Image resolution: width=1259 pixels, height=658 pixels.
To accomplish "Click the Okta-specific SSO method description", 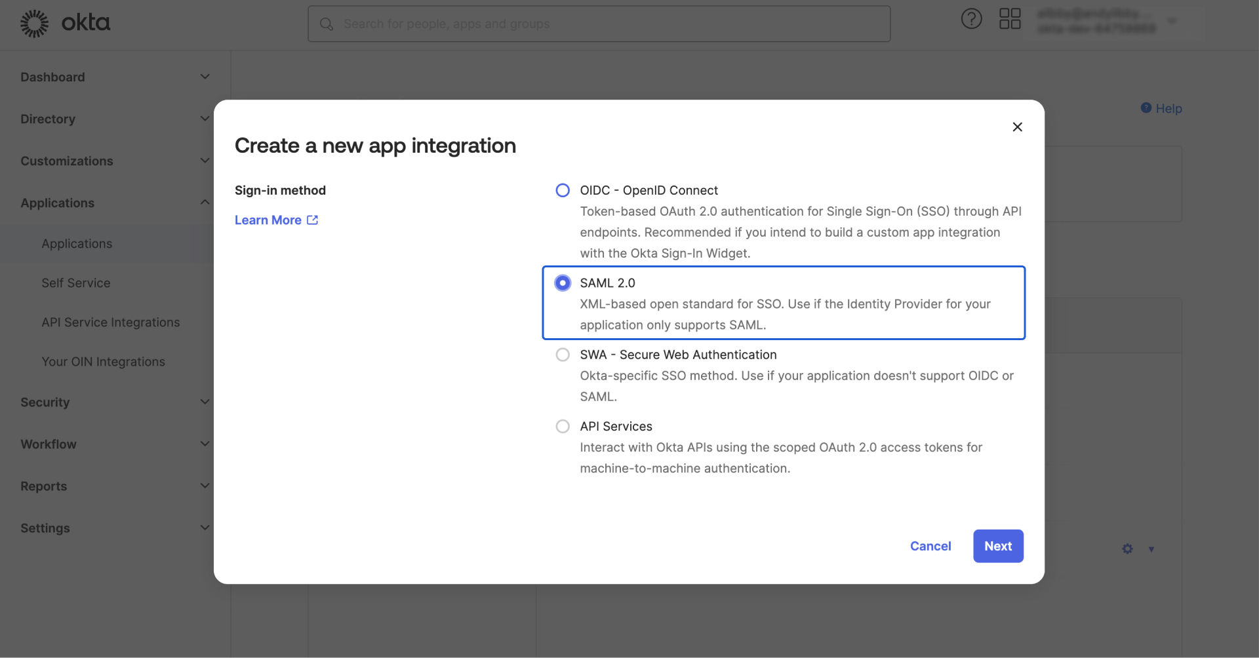I will click(797, 386).
